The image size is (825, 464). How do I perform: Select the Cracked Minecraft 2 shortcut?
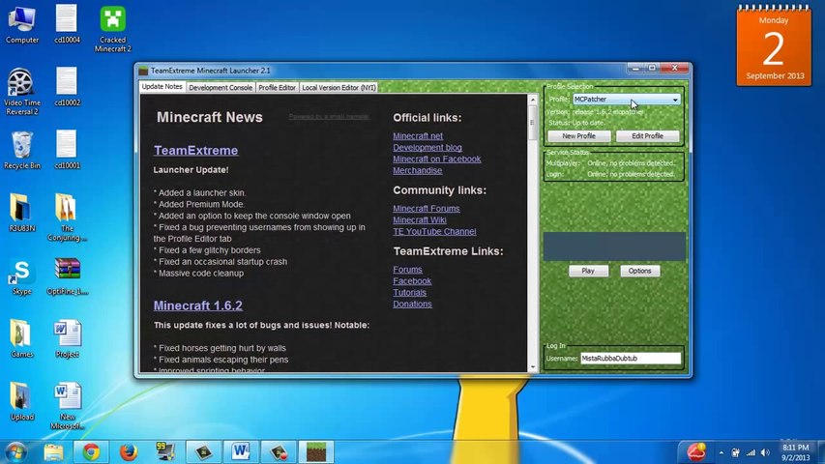point(112,29)
